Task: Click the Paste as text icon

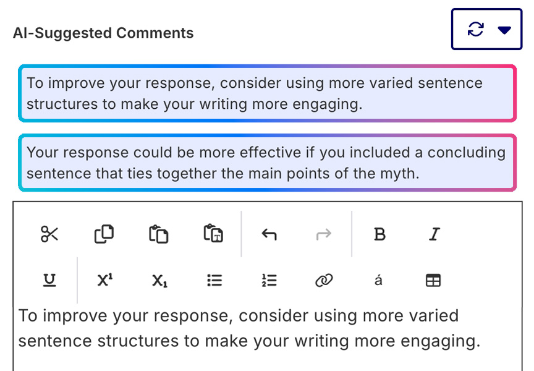Action: pos(213,234)
